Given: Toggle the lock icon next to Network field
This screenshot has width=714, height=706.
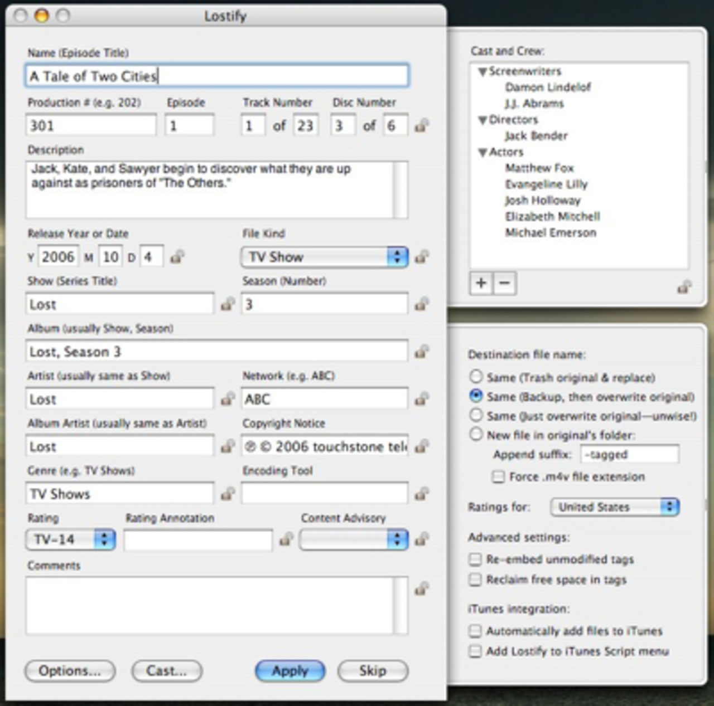Looking at the screenshot, I should click(422, 399).
